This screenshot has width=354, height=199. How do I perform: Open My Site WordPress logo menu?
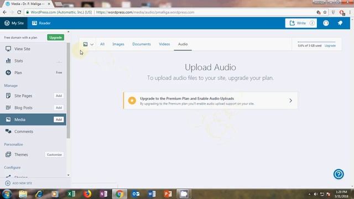[14, 23]
